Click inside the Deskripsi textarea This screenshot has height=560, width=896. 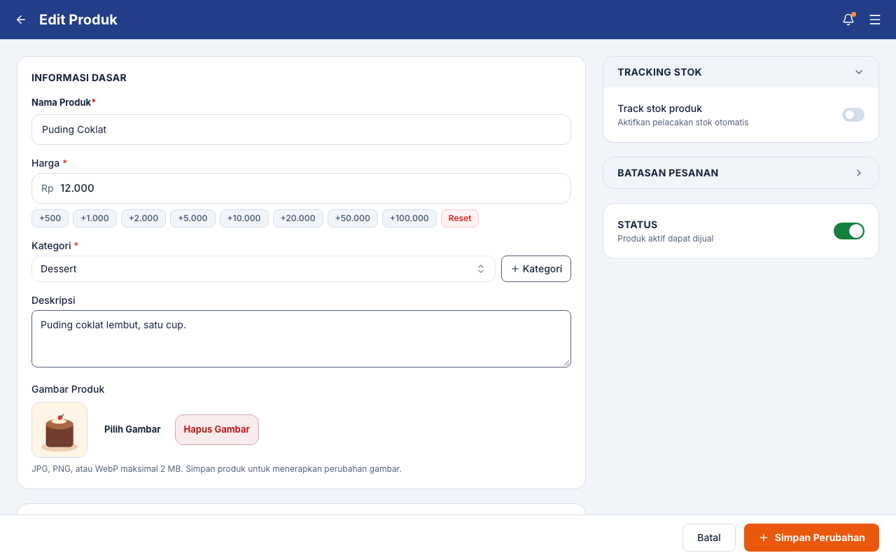pyautogui.click(x=301, y=339)
